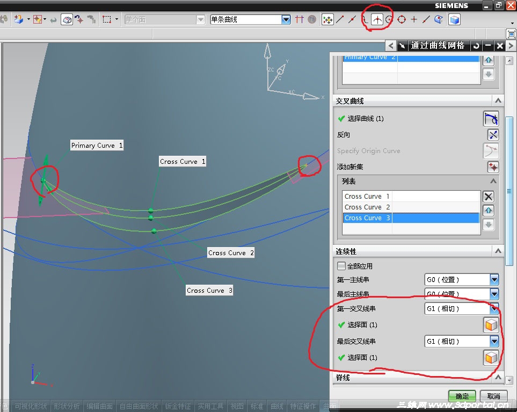Open the 第一交叉线串 G1 dropdown
This screenshot has height=412, width=517.
click(x=494, y=309)
